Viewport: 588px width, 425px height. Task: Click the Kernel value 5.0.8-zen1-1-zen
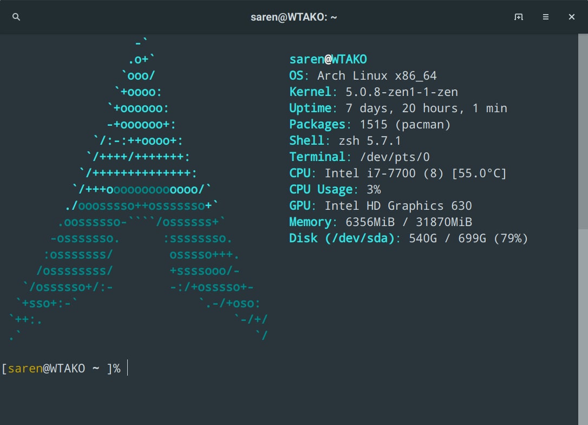tap(402, 92)
